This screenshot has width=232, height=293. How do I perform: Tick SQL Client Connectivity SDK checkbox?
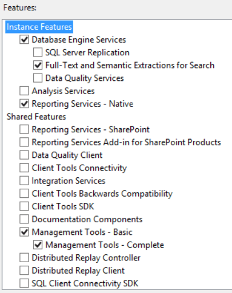[x=24, y=283]
